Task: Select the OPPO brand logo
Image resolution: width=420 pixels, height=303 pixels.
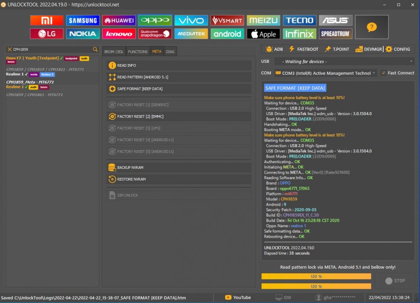Action: (x=155, y=20)
